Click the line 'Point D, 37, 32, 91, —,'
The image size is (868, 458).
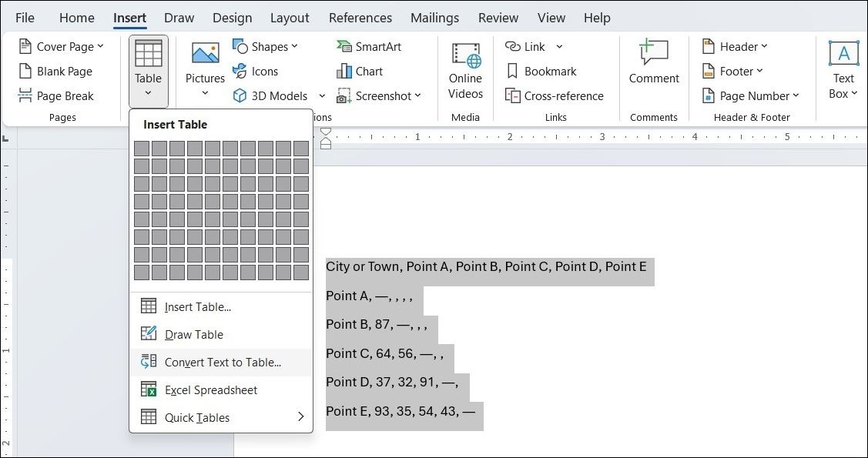(393, 382)
